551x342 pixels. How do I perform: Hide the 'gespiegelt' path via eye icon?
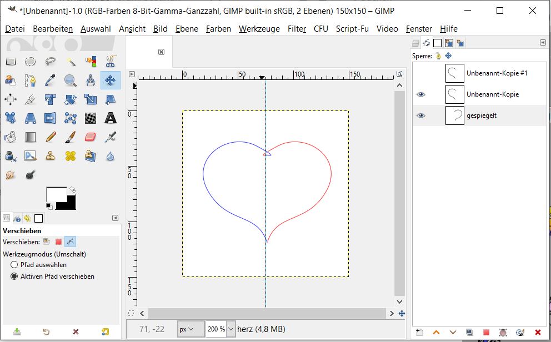pos(421,115)
